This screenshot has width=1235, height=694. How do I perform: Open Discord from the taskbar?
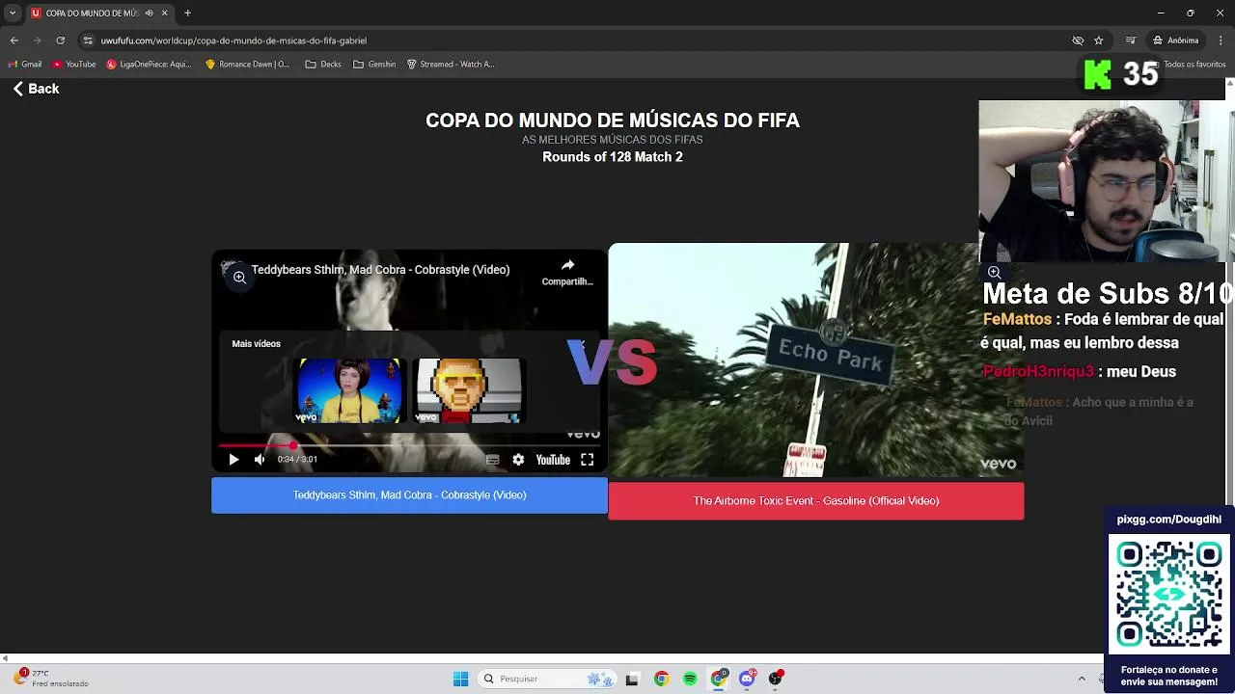(747, 679)
